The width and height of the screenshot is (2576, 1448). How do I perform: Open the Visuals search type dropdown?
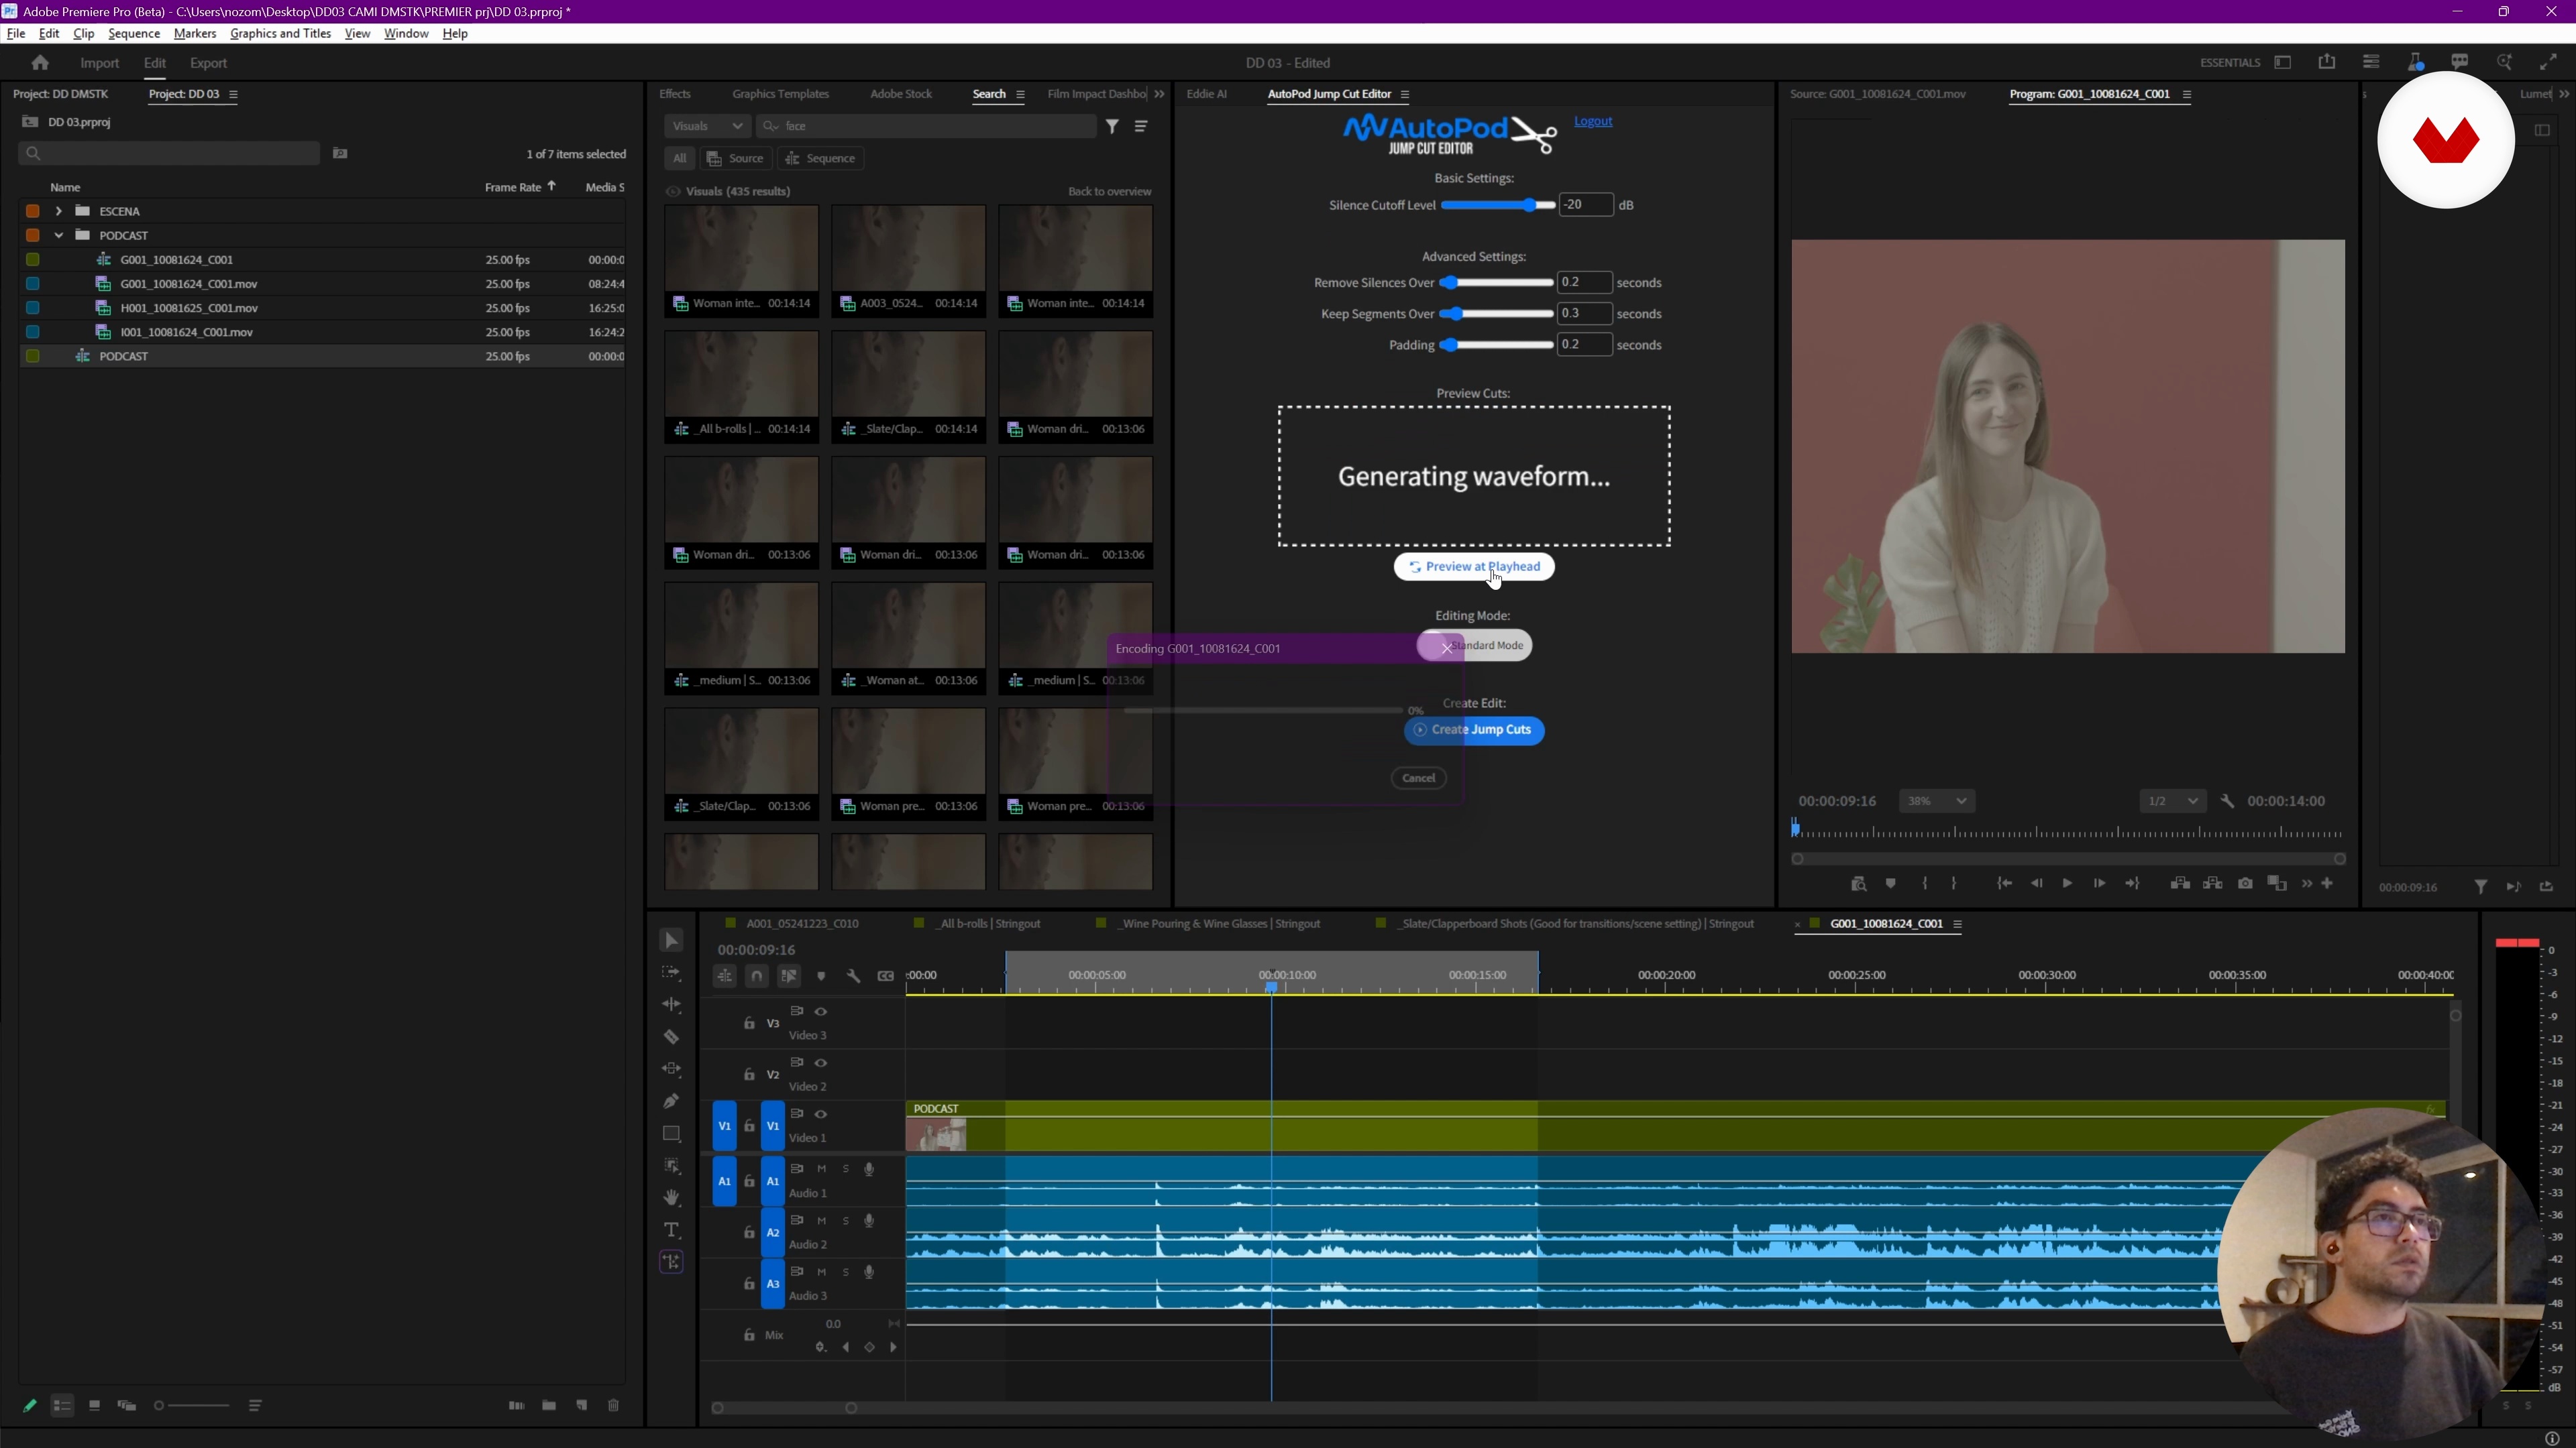[707, 126]
